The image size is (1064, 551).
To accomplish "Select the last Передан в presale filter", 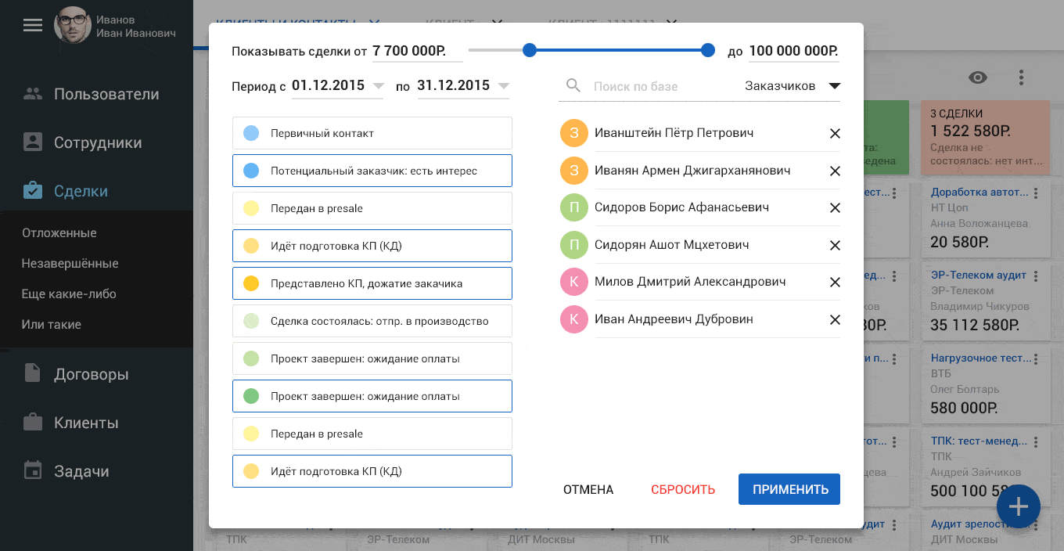I will (x=372, y=434).
